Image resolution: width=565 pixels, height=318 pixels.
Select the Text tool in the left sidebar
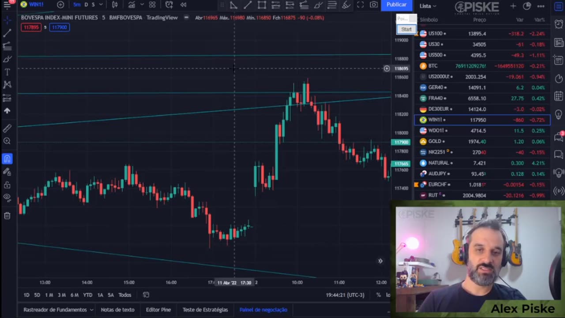pyautogui.click(x=7, y=72)
